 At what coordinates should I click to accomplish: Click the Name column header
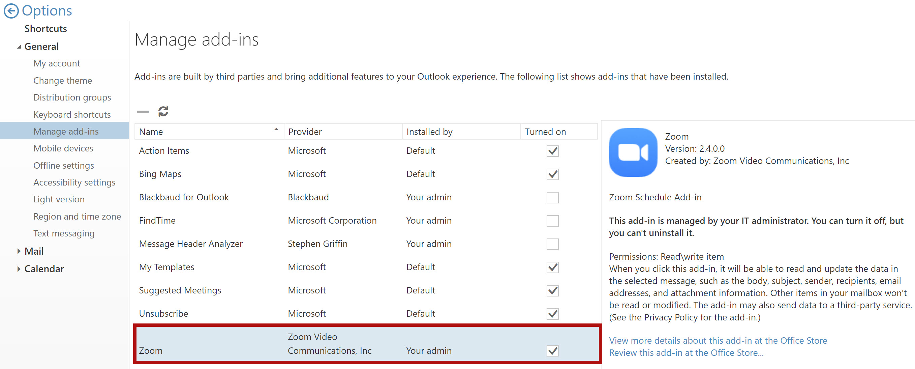coord(209,132)
